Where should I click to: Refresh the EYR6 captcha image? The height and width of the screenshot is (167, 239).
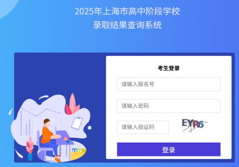(x=195, y=125)
